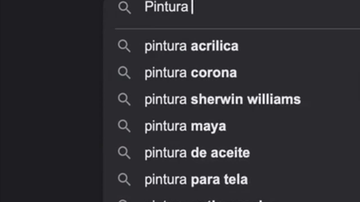Click the dark backdrop left of the suggestions panel
Image resolution: width=360 pixels, height=202 pixels.
point(51,101)
